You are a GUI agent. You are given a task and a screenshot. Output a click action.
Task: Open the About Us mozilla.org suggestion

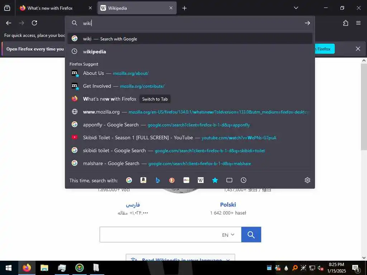(x=190, y=73)
